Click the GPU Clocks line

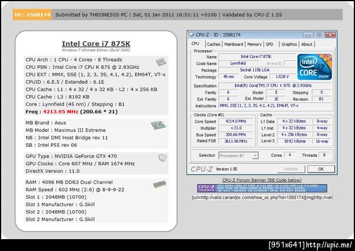(80, 164)
